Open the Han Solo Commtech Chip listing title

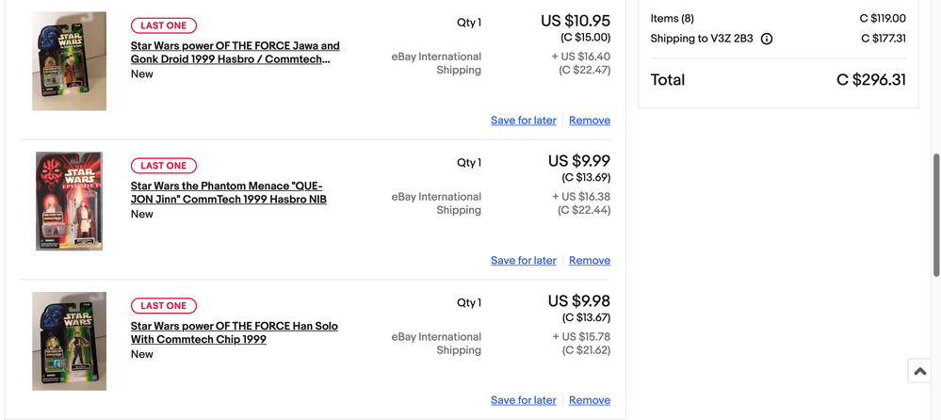[234, 332]
